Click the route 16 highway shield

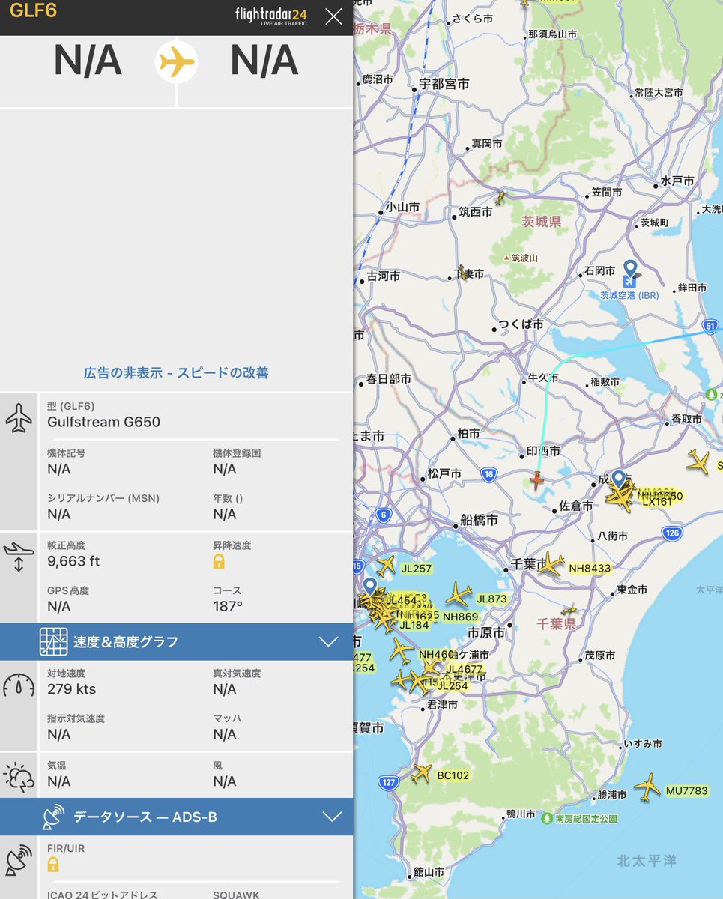489,474
